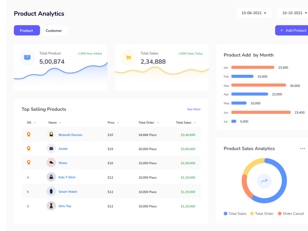Click the 2,34,888 total sales value
Viewport: 308px width, 231px height.
(x=153, y=62)
